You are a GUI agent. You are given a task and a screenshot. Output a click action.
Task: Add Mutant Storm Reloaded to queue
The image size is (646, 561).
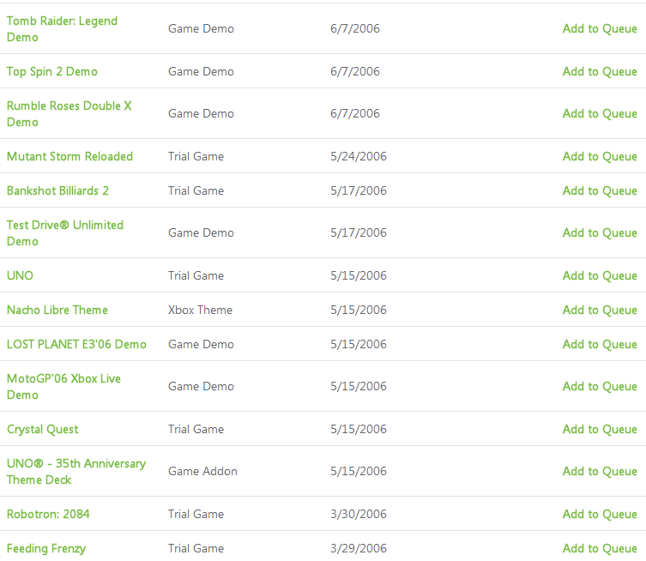(x=600, y=156)
